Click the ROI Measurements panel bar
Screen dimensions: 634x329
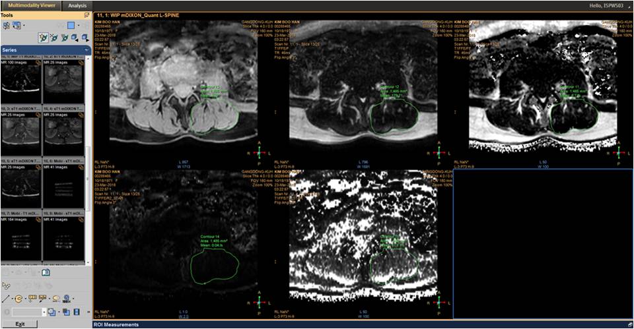[x=362, y=324]
